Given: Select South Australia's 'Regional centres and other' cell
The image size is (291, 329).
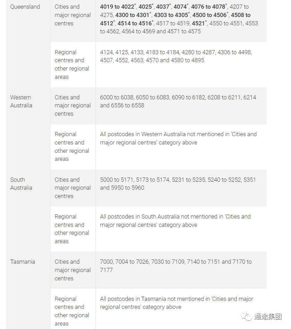Looking at the screenshot, I should [73, 229].
